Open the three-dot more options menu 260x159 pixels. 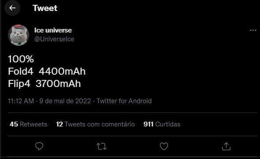253,30
